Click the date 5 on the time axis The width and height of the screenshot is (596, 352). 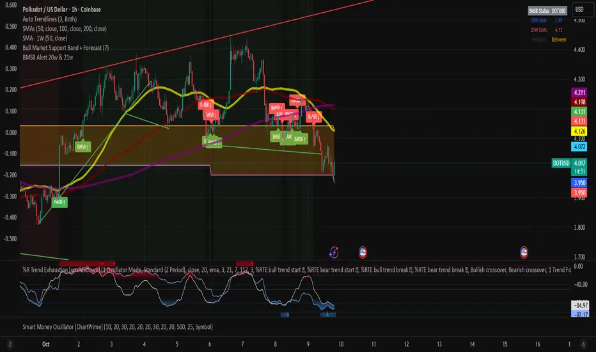176,344
